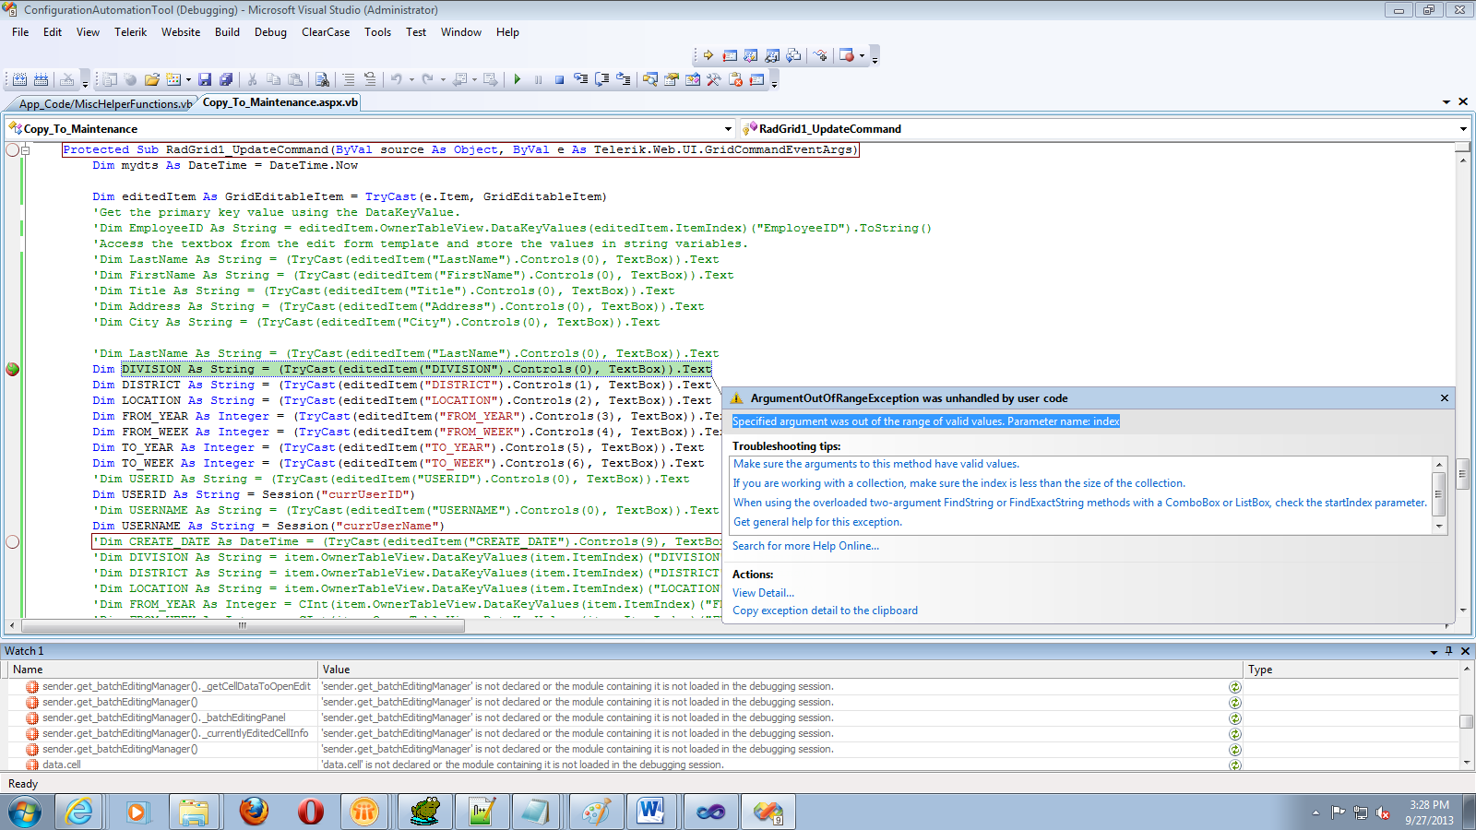1476x830 pixels.
Task: Open the Debug menu
Action: pyautogui.click(x=270, y=32)
